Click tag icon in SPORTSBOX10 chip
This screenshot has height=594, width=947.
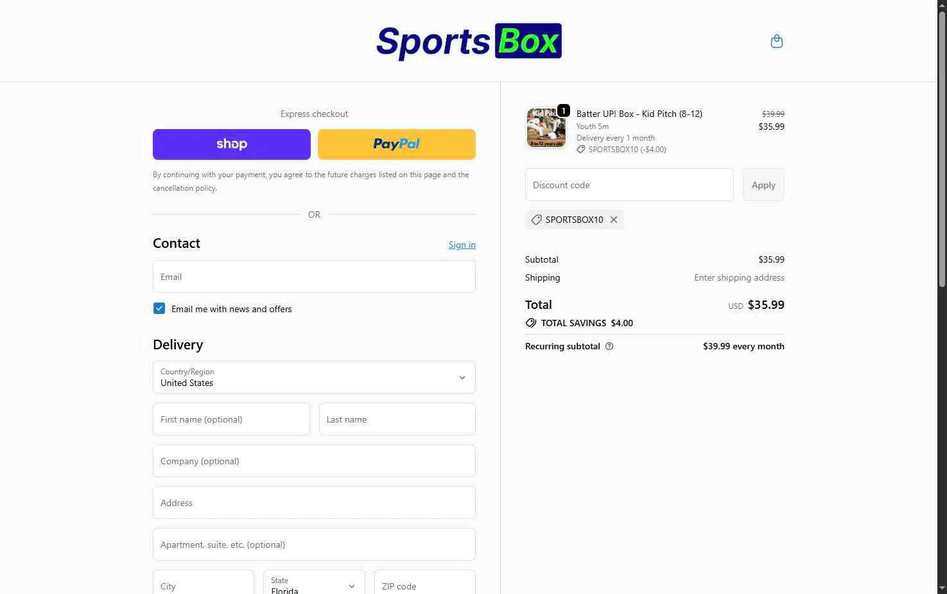(536, 220)
